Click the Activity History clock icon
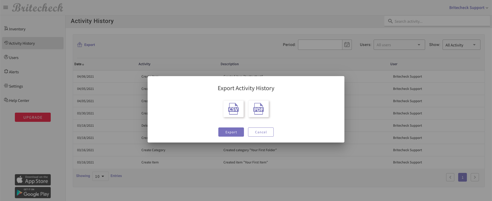This screenshot has width=492, height=201. pos(6,43)
